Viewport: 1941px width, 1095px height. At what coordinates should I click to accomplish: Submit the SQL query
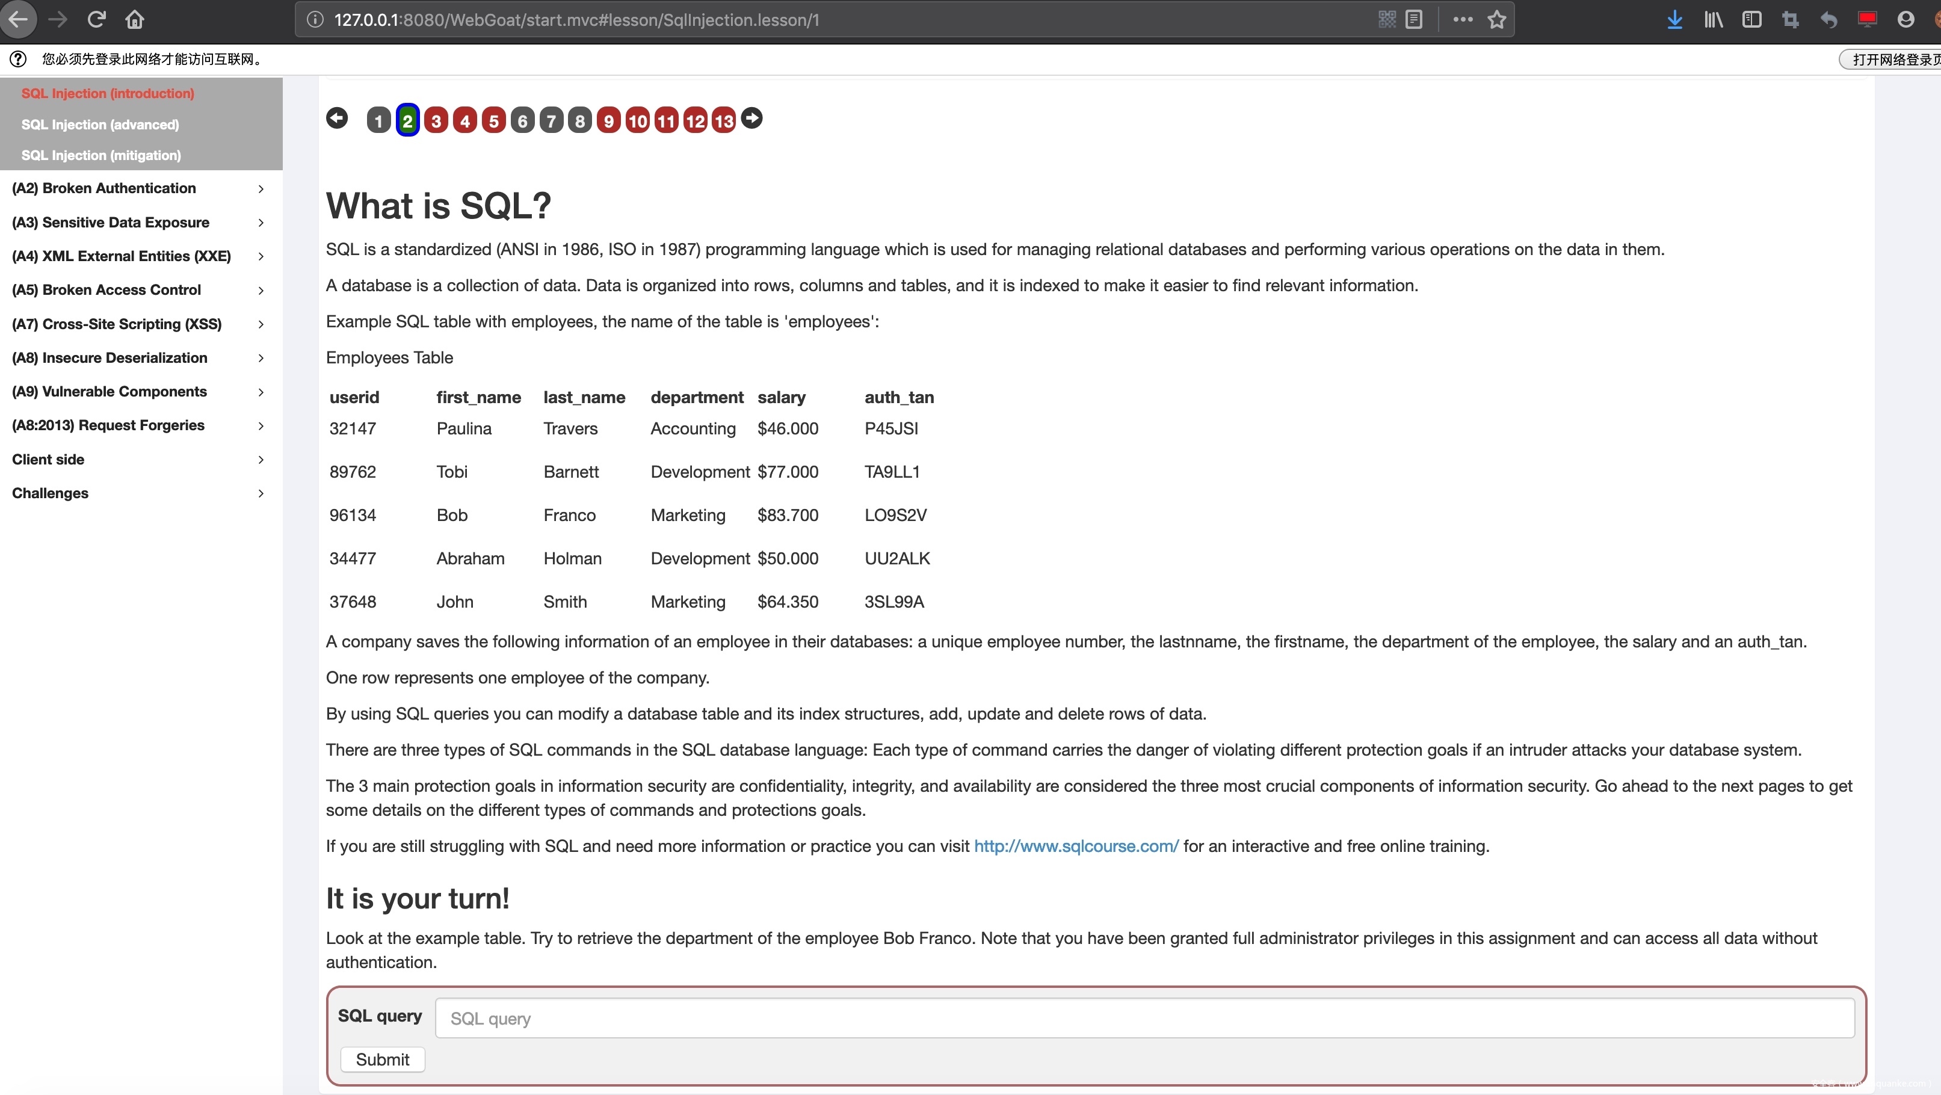click(382, 1060)
